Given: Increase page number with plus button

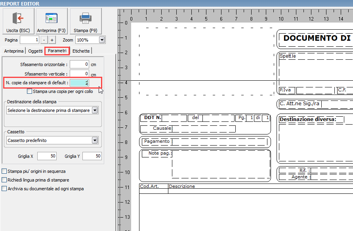Looking at the screenshot, I should click(52, 40).
